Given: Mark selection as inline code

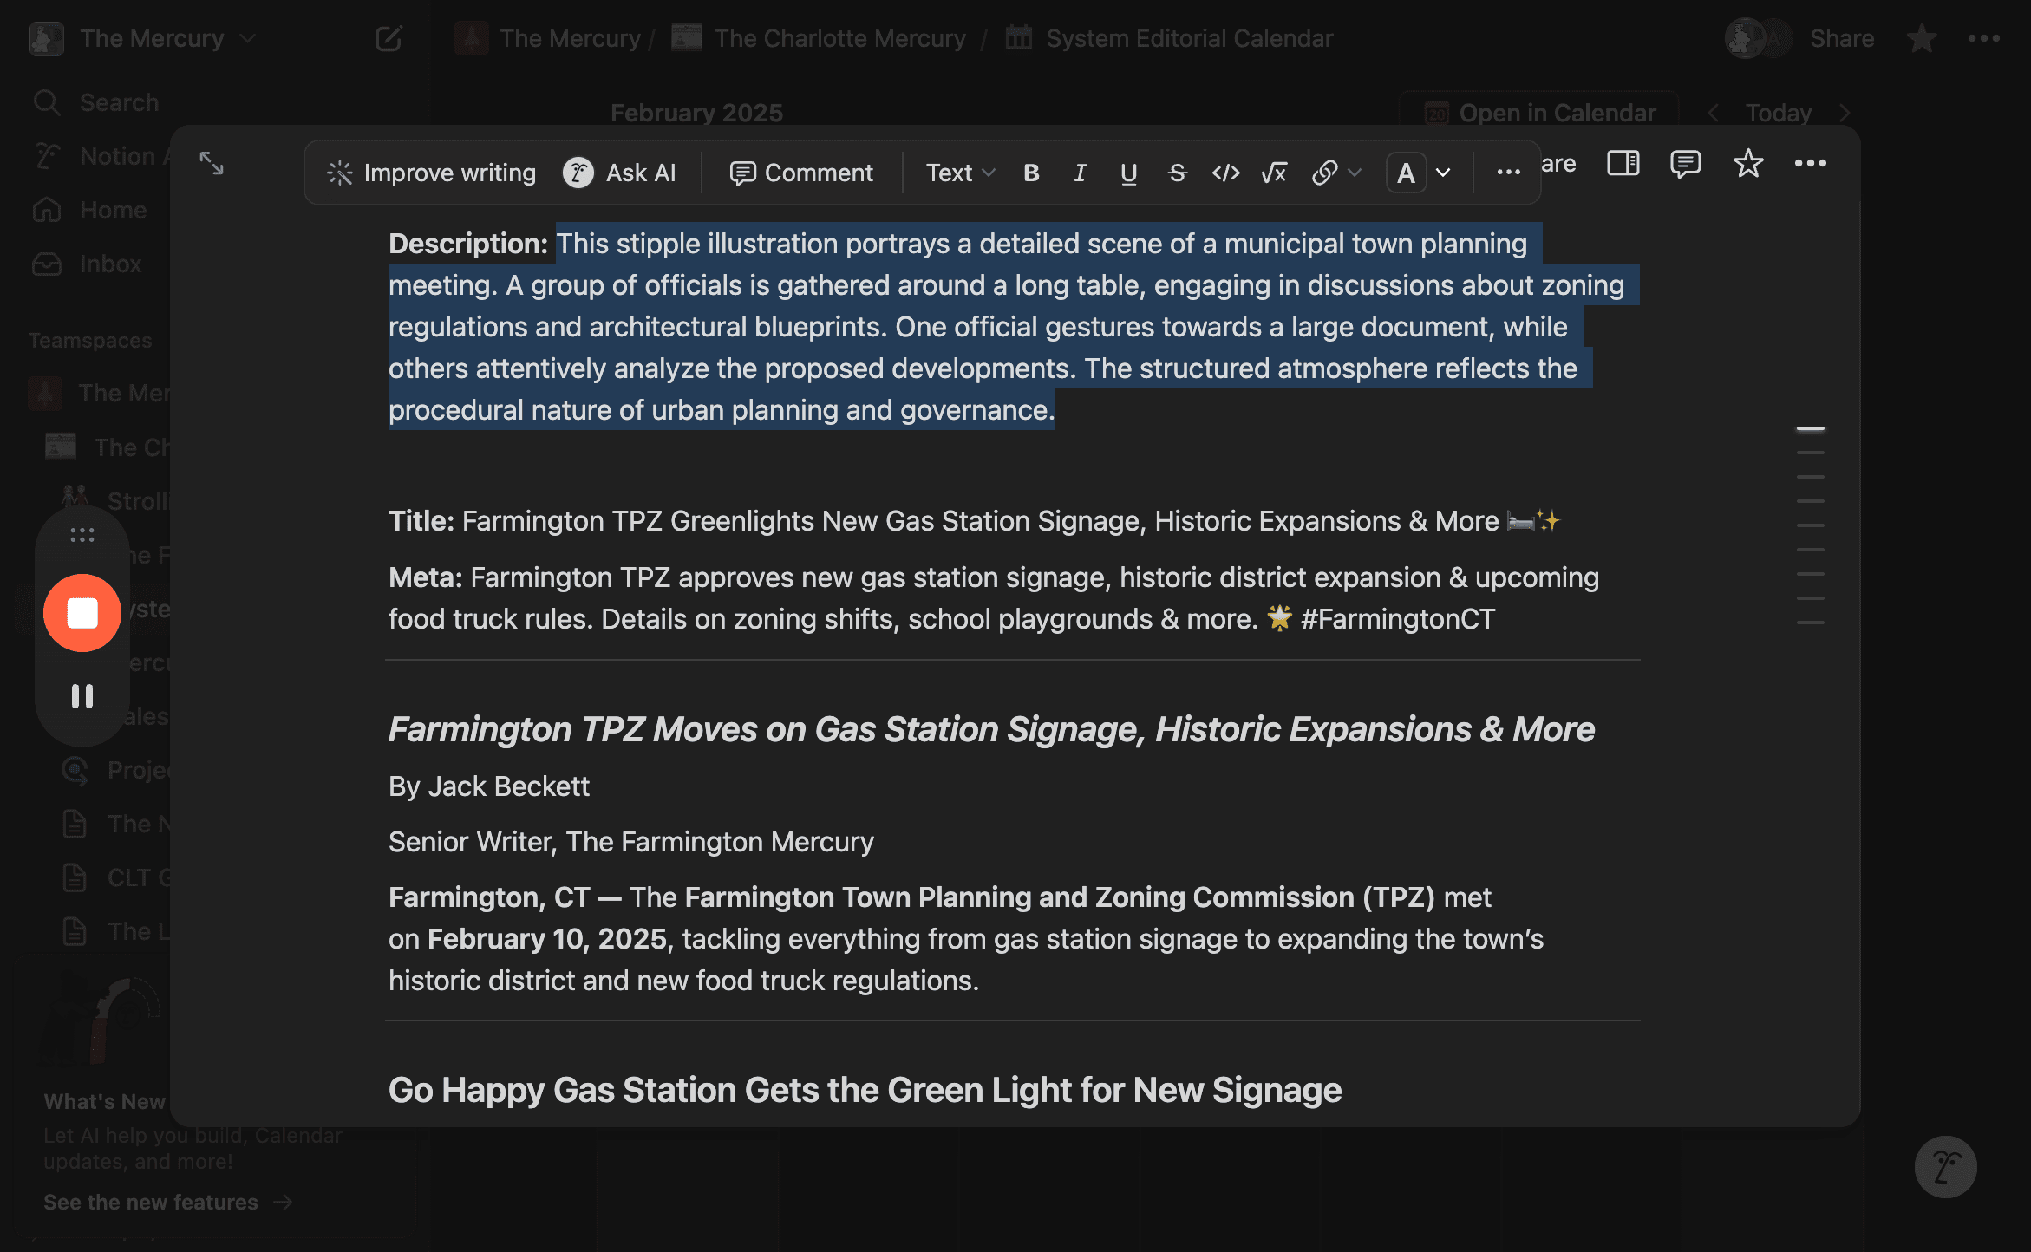Looking at the screenshot, I should tap(1225, 173).
